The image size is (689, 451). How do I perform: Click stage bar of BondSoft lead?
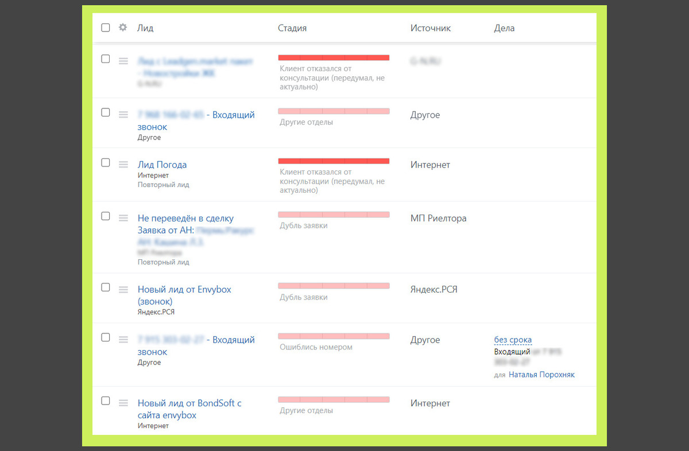[x=334, y=399]
